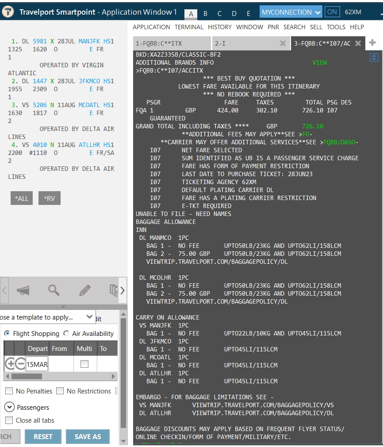
Task: Add a new terminal tab with plus icon
Action: point(372,43)
